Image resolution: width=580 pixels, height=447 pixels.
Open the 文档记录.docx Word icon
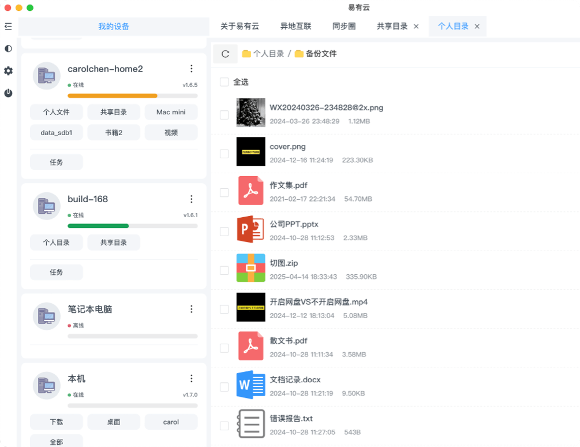point(250,385)
